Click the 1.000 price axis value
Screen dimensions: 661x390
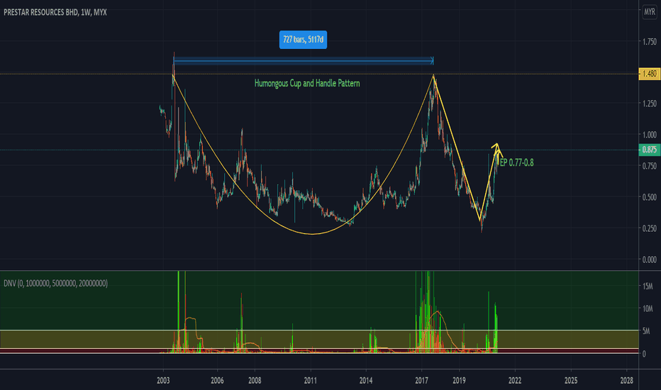click(x=649, y=135)
